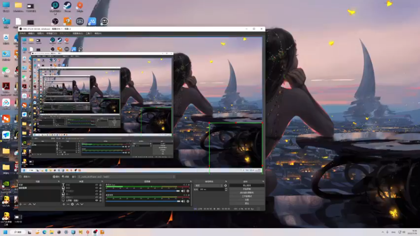The width and height of the screenshot is (420, 236).
Task: Click Settings (设置) button in Controls
Action: [x=247, y=200]
